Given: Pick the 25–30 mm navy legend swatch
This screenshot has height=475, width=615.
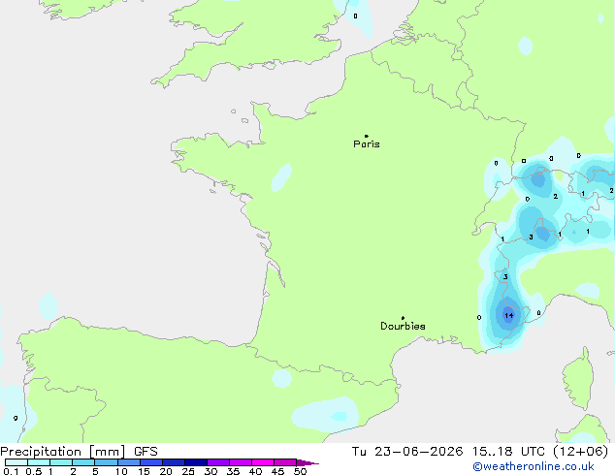Looking at the screenshot, I should point(196,462).
